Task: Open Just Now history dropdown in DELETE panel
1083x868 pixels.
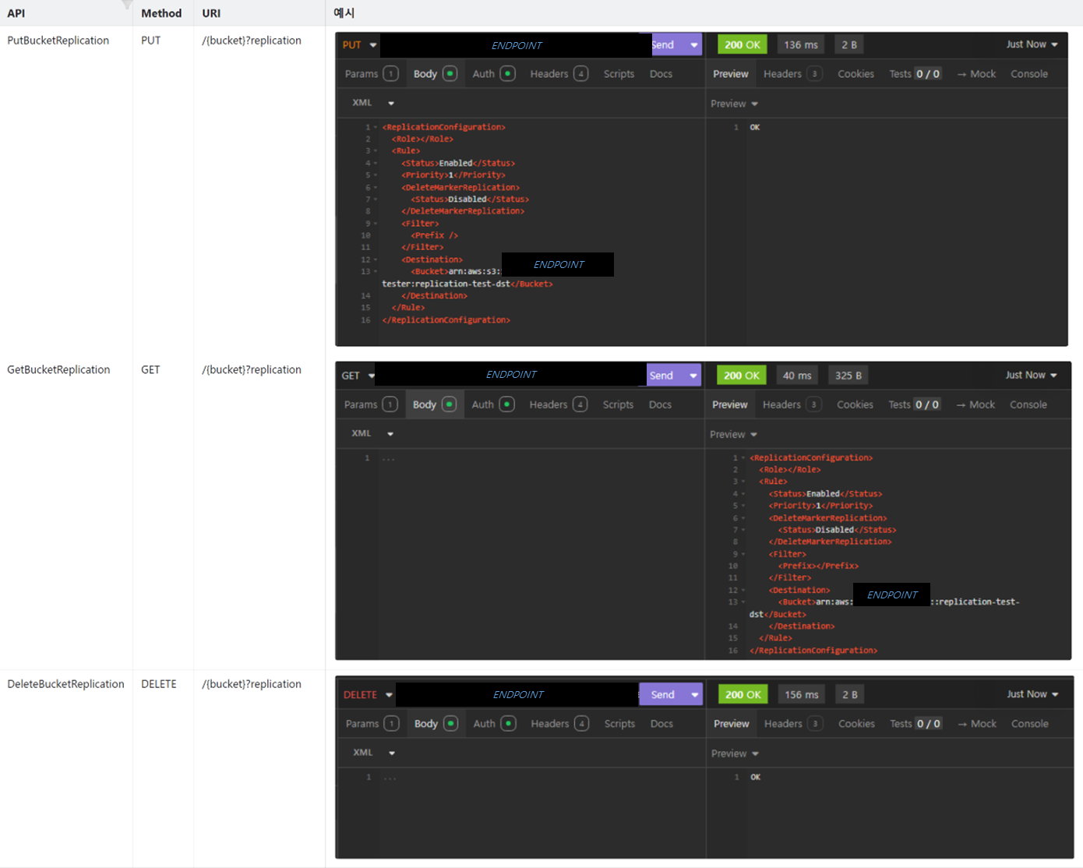Action: point(1032,693)
